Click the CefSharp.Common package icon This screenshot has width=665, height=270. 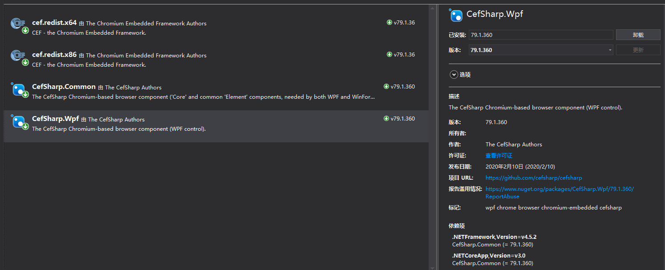pyautogui.click(x=18, y=90)
